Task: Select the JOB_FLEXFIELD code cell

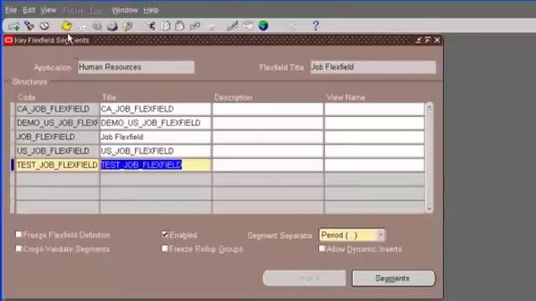Action: 58,137
